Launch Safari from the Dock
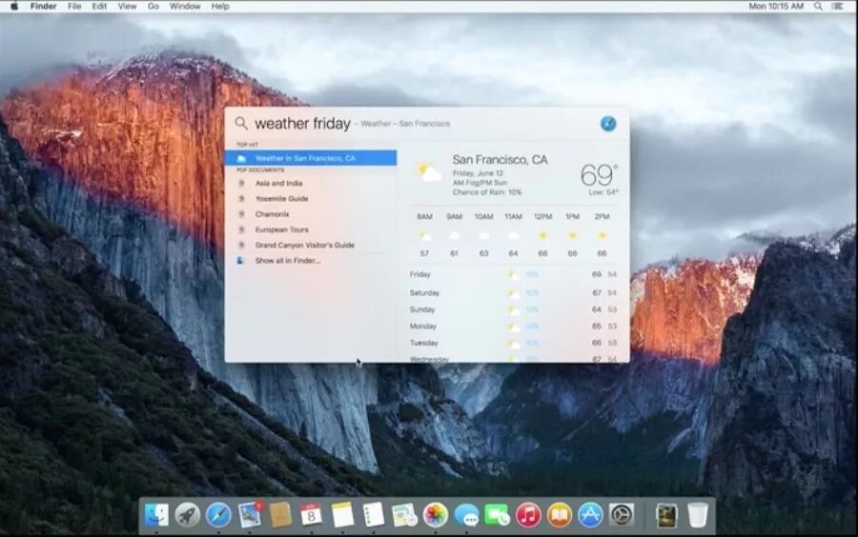Image resolution: width=858 pixels, height=537 pixels. 218,514
